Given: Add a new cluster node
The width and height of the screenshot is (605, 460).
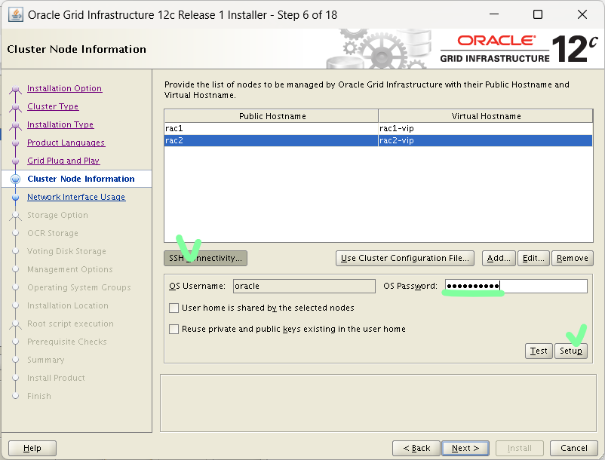Looking at the screenshot, I should point(499,258).
